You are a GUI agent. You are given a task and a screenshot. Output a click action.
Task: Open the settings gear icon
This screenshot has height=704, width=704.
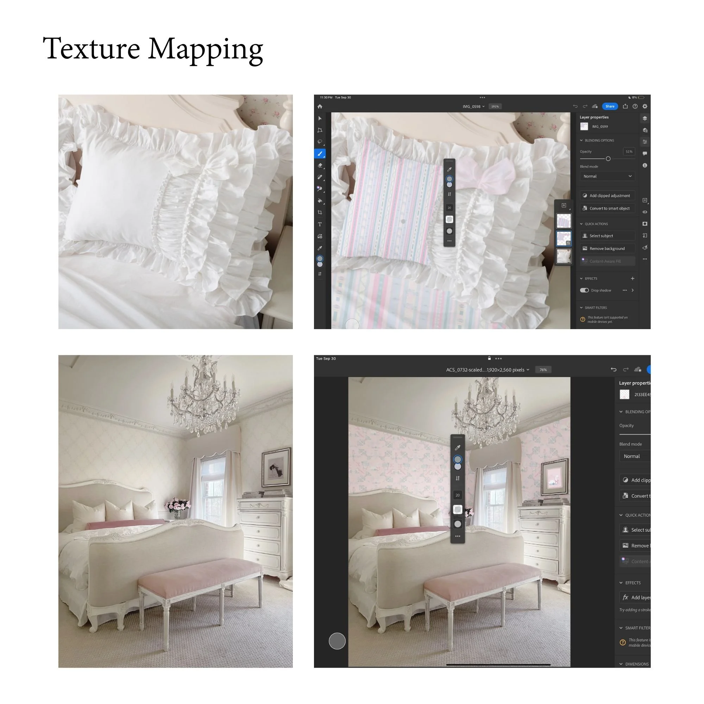[645, 106]
